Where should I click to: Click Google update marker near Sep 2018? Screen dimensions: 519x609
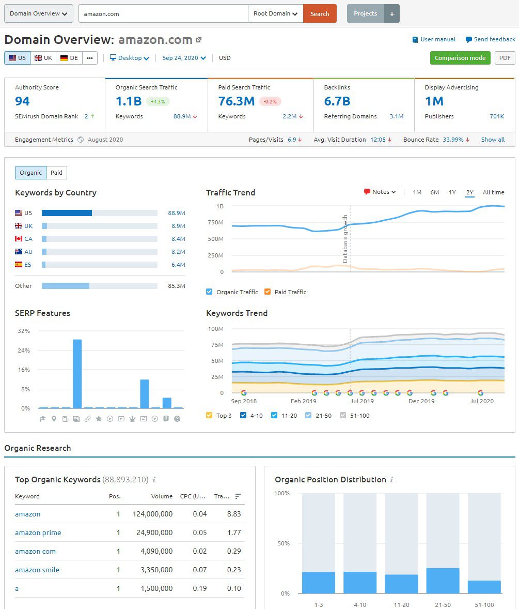coord(244,393)
